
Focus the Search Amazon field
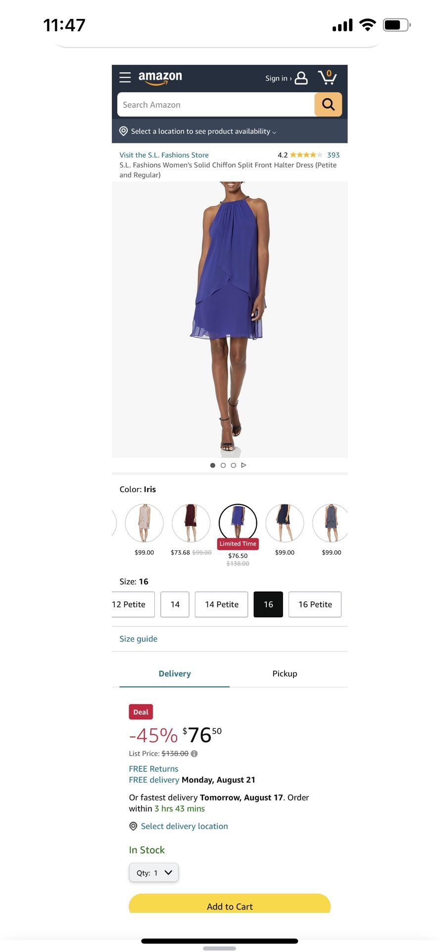tap(216, 105)
